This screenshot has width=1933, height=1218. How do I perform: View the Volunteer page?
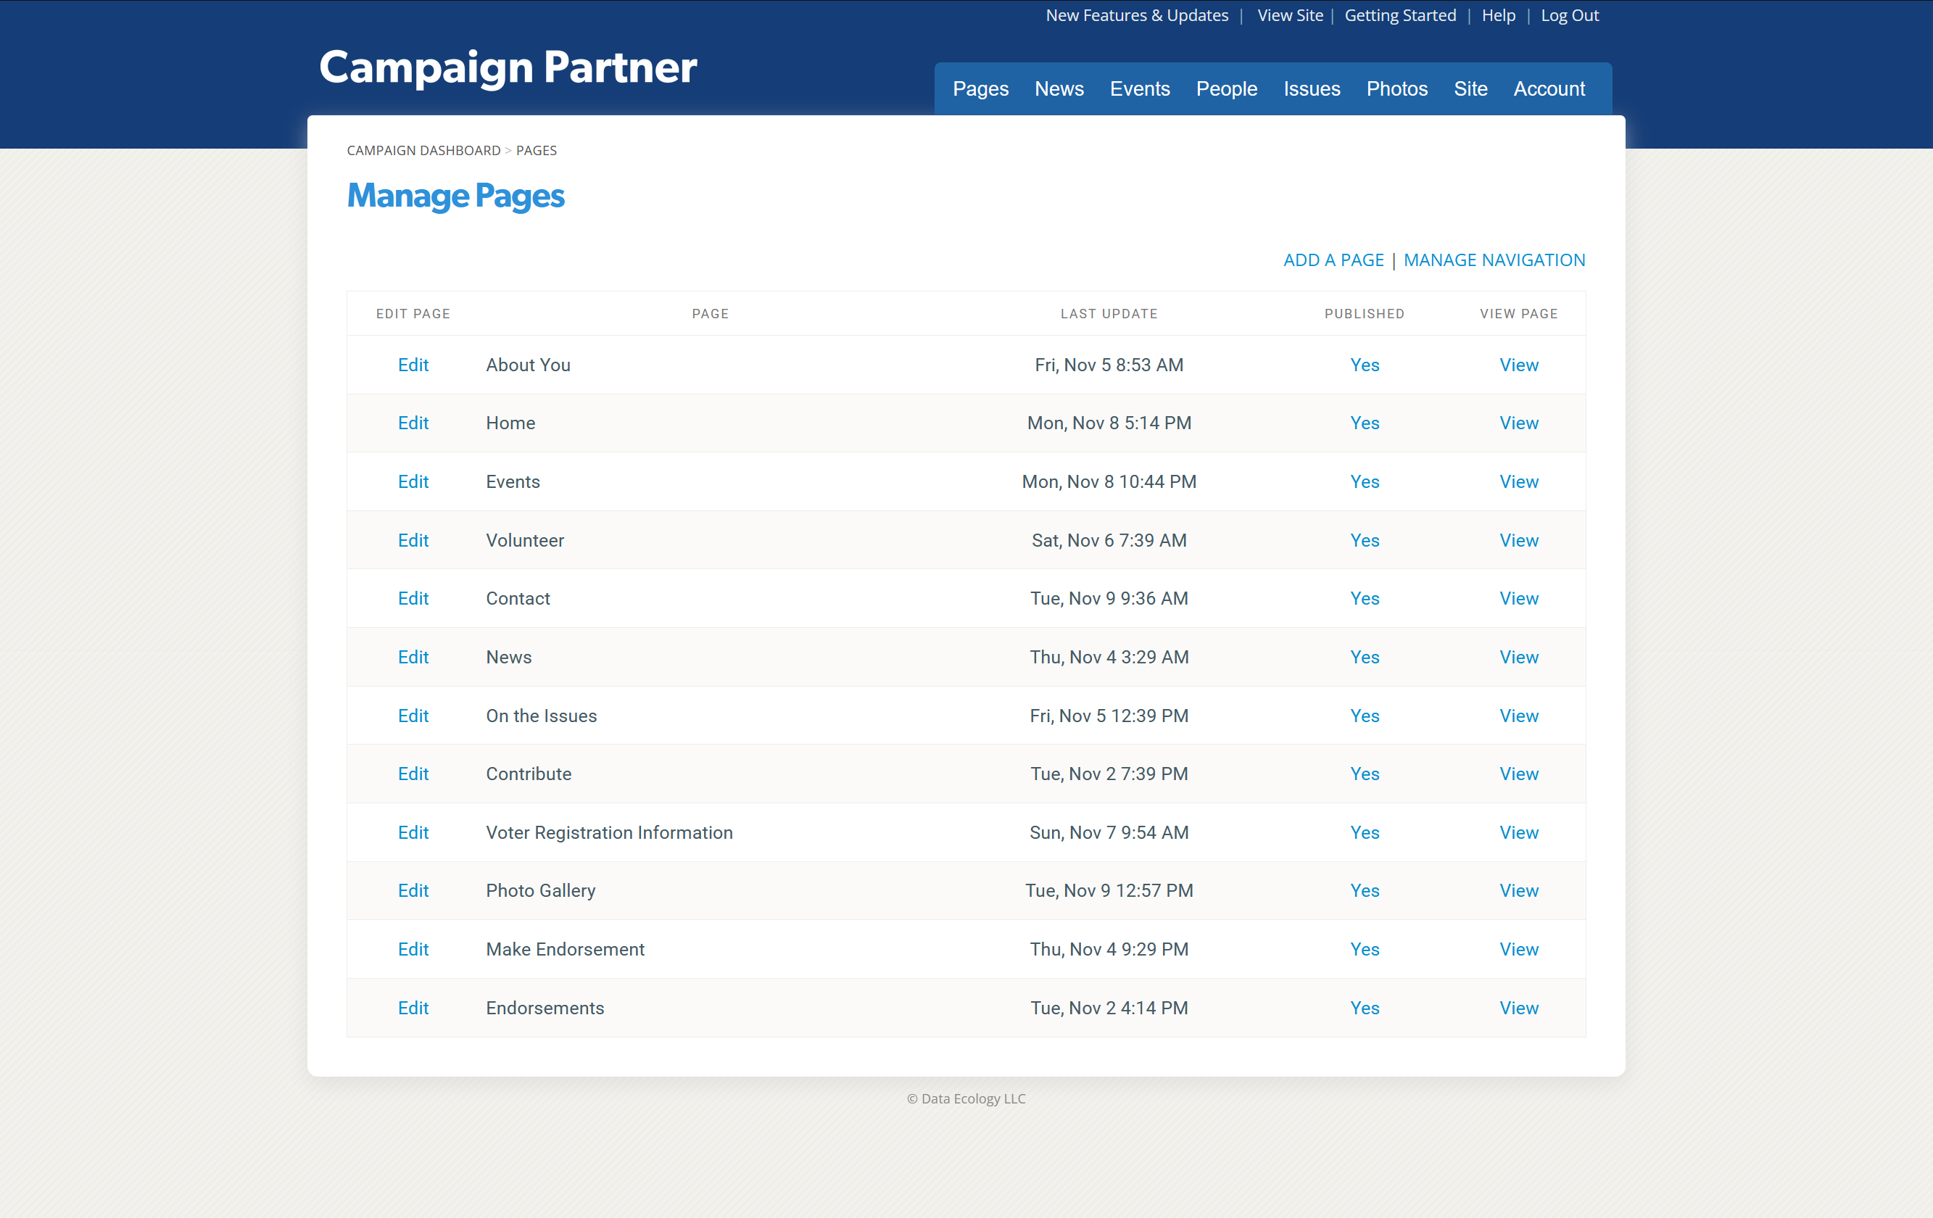pyautogui.click(x=1519, y=540)
